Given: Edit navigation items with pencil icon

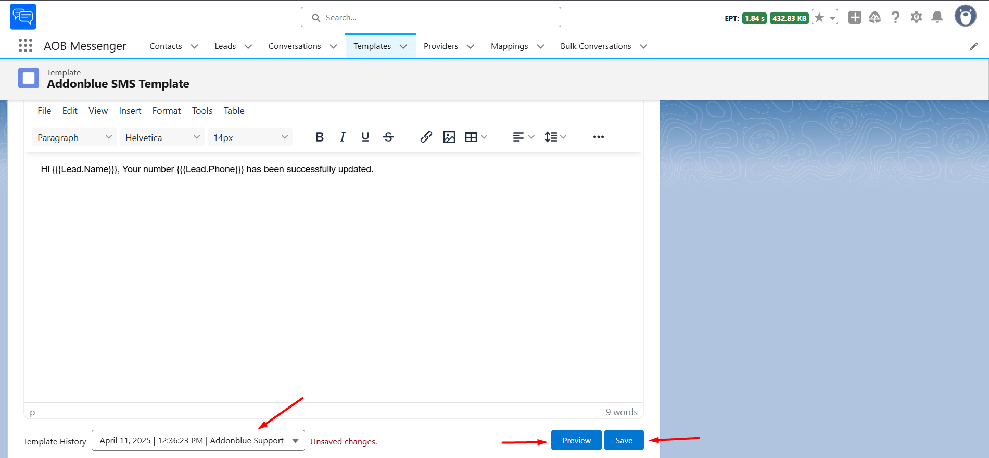Looking at the screenshot, I should tap(973, 46).
